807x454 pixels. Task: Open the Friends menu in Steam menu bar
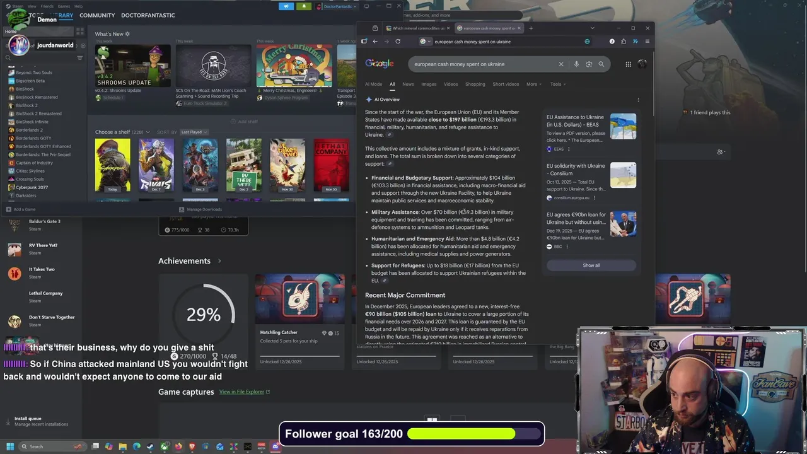tap(47, 6)
